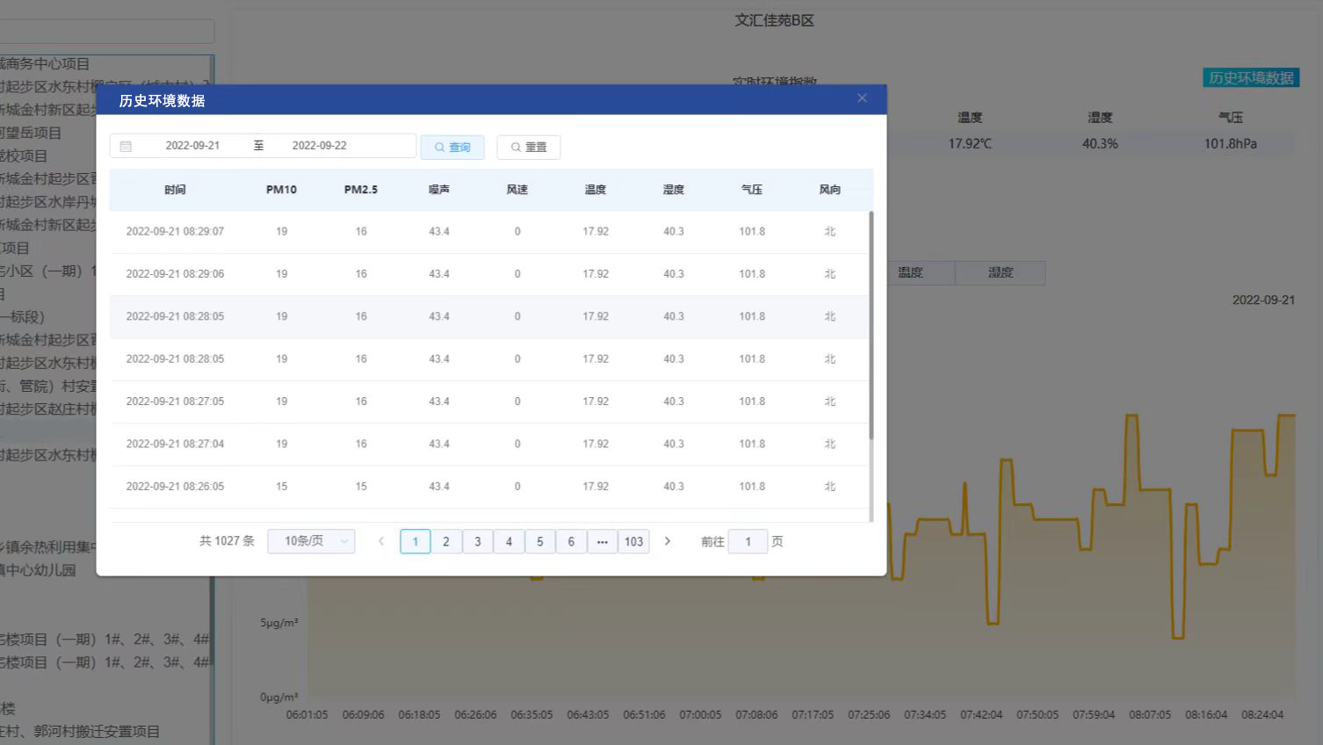The image size is (1323, 745).
Task: Select the 校项目 tree item in sidebar
Action: [24, 156]
